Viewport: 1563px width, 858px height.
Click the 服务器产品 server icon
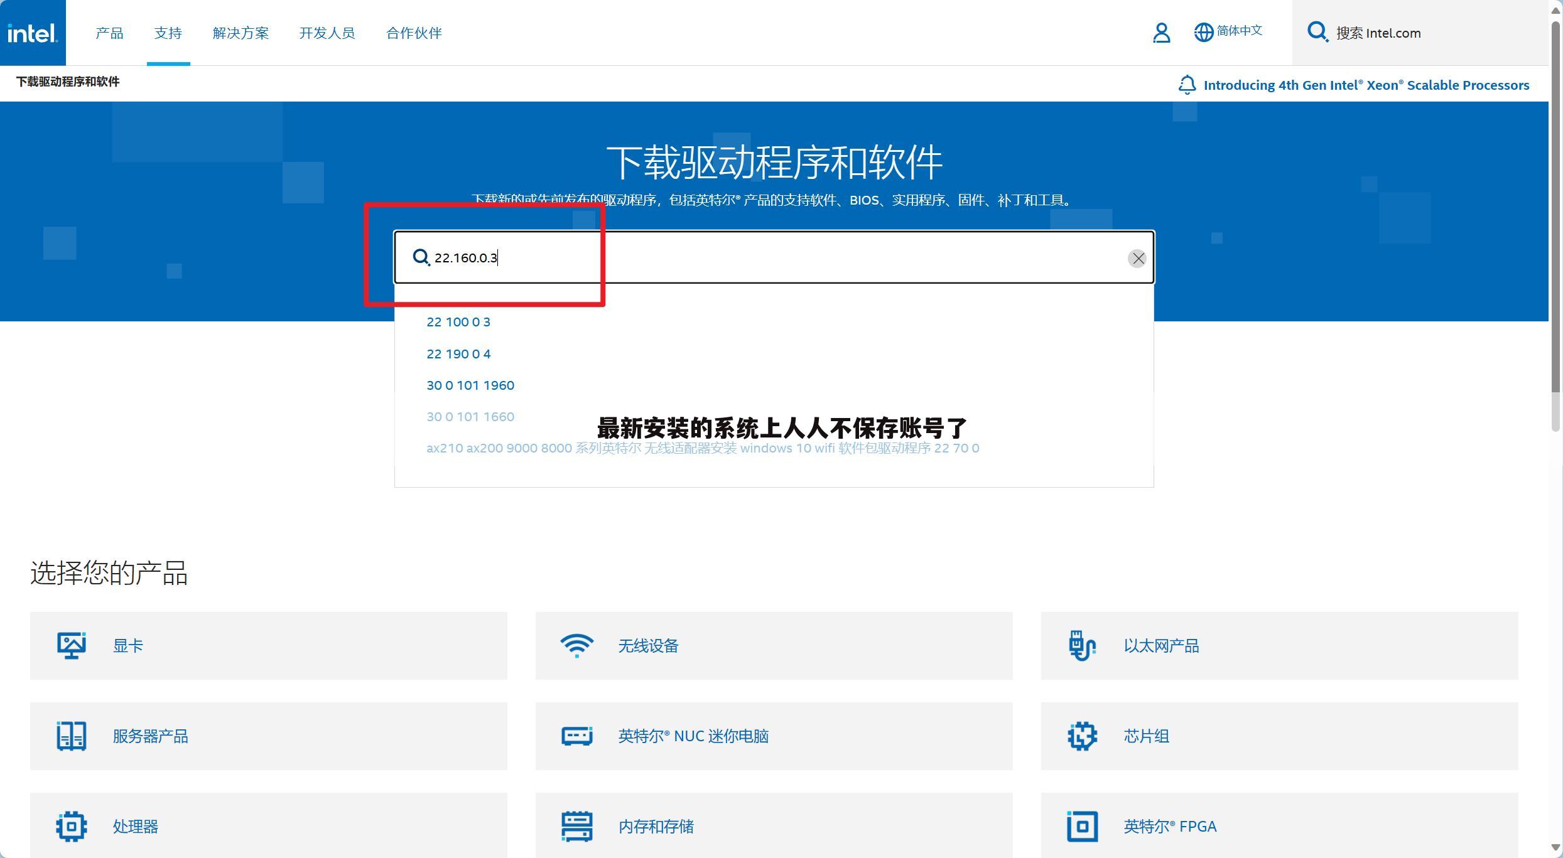[72, 736]
